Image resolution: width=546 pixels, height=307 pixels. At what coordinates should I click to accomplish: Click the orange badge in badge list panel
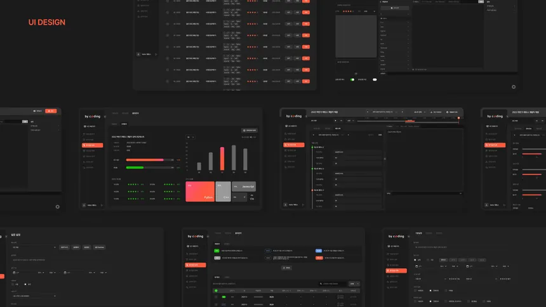[x=319, y=258]
